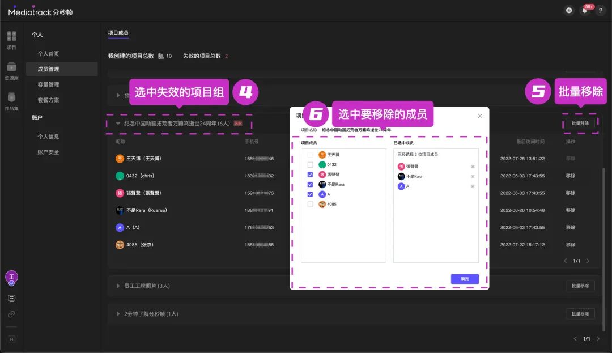Check the 4085 member checkbox
Viewport: 612px width, 353px height.
(x=310, y=204)
